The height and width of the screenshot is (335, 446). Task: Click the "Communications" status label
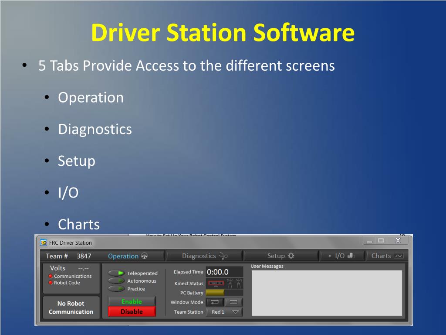pyautogui.click(x=73, y=276)
